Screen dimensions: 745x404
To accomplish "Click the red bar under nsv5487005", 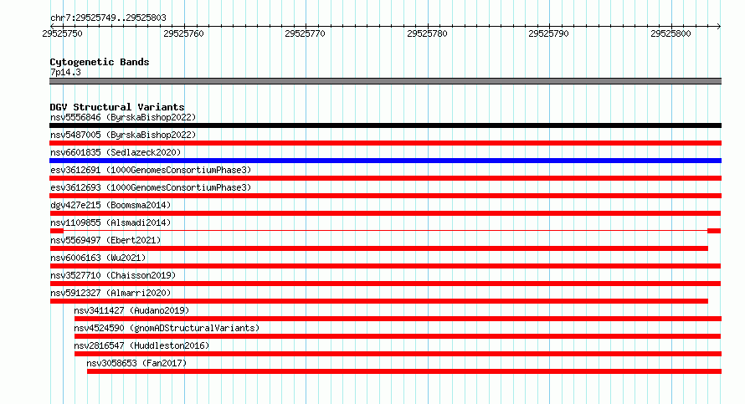I will [385, 143].
